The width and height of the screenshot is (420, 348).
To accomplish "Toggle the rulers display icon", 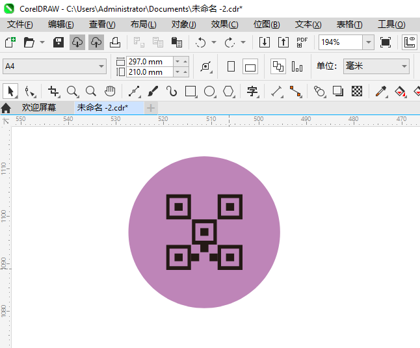I will click(410, 42).
